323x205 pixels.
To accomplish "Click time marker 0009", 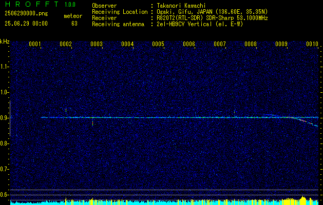I will click(x=281, y=44).
